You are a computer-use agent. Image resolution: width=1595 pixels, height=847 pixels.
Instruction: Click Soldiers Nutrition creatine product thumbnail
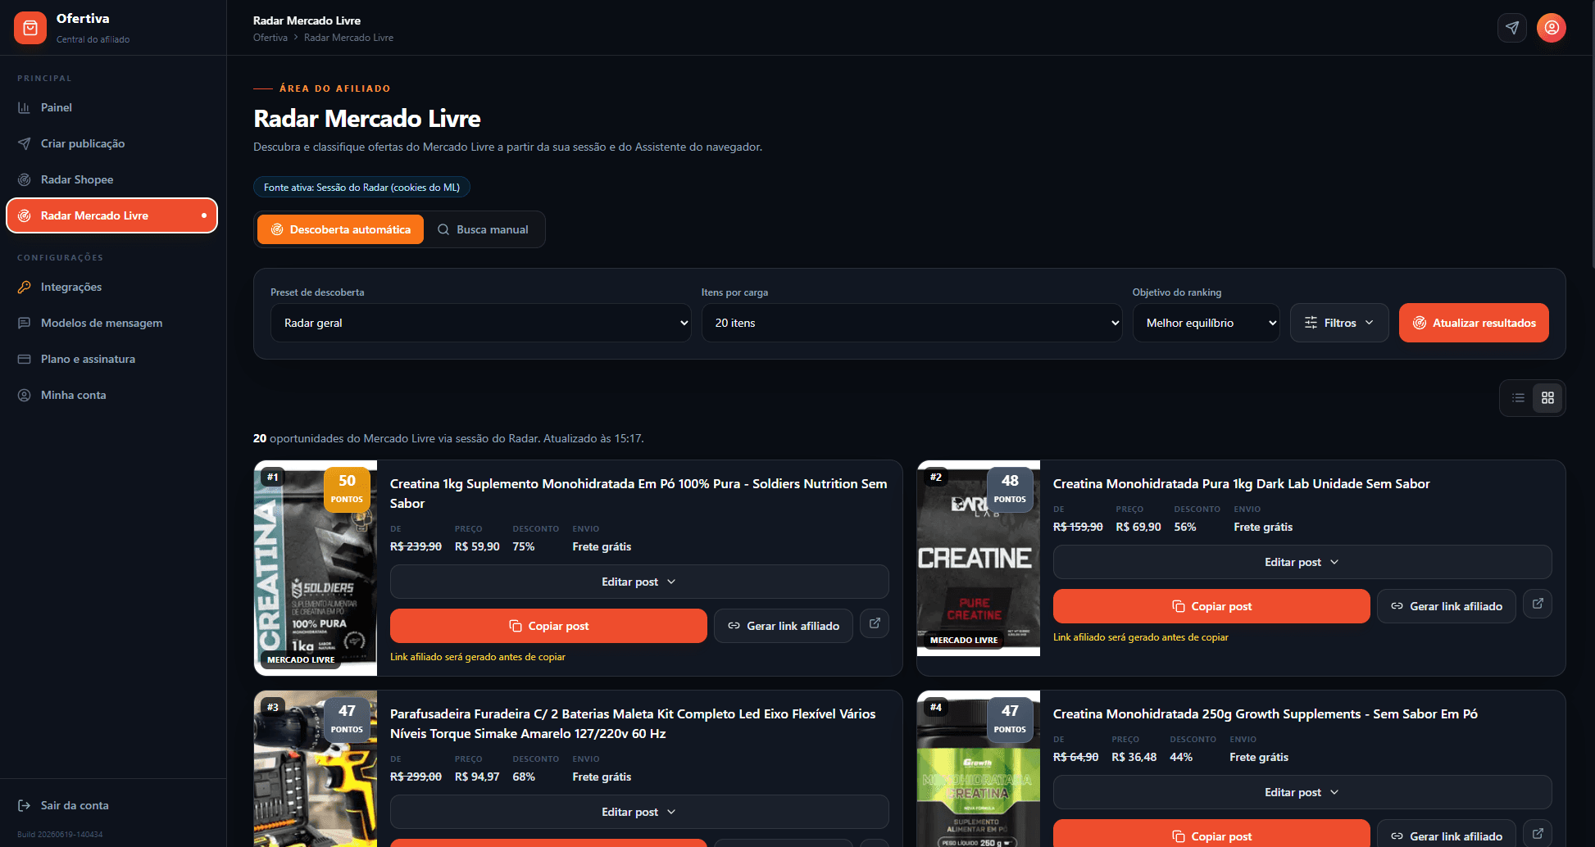(316, 568)
